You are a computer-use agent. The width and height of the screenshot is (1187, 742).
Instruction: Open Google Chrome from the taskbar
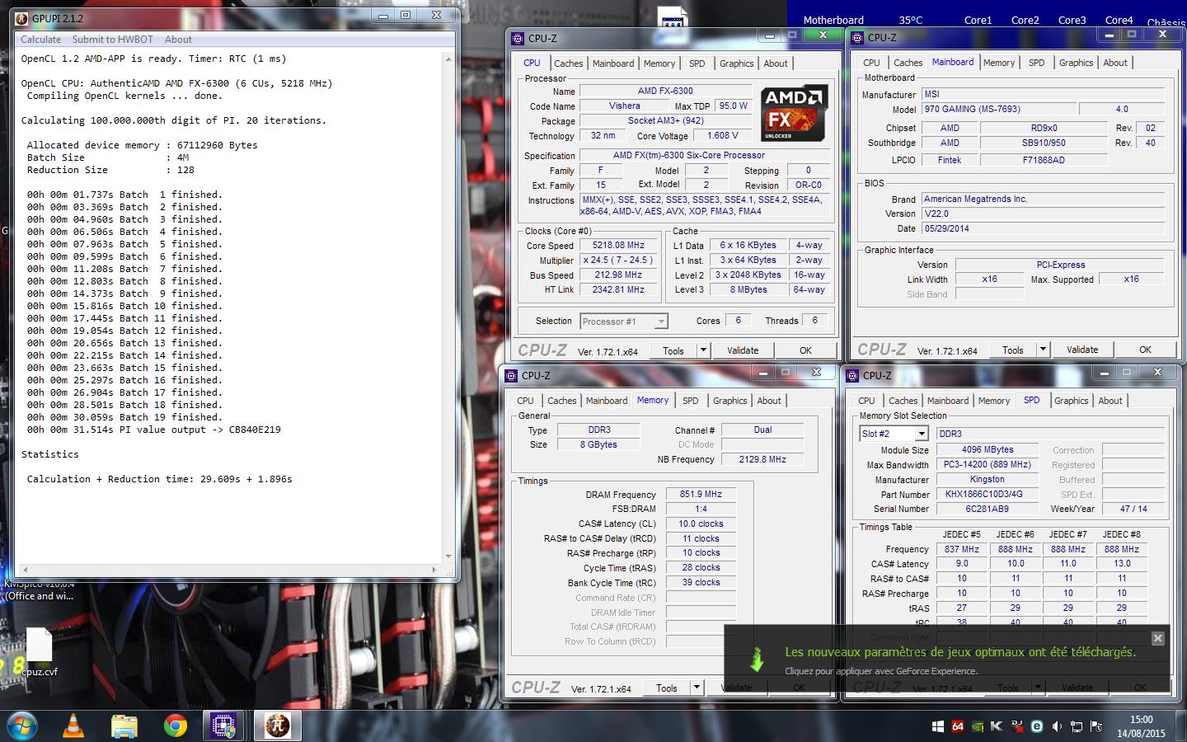175,726
